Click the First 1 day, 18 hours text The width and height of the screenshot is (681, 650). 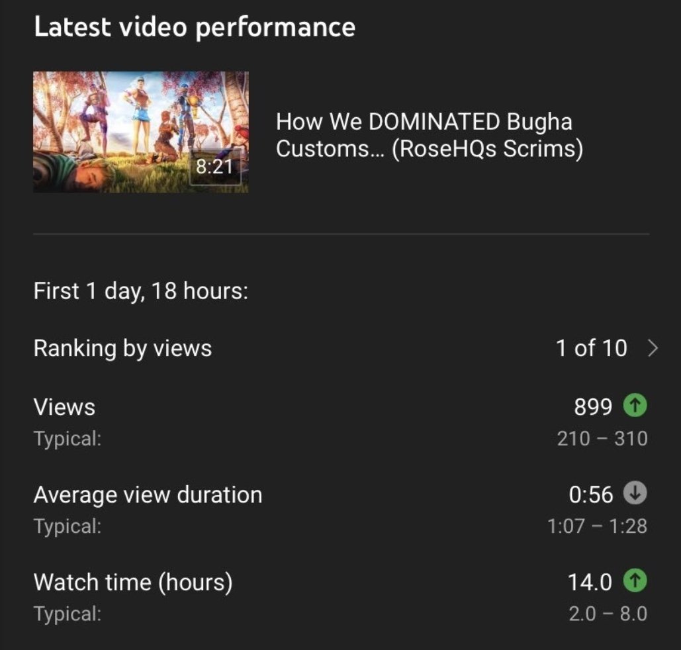point(141,291)
